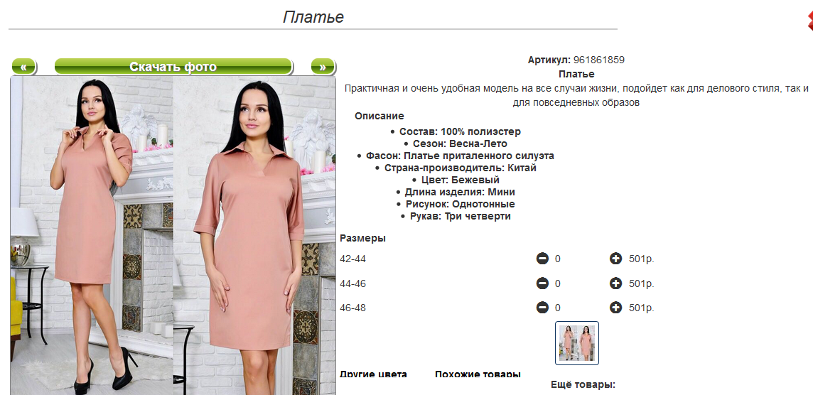Click the Платье page heading
813x395 pixels.
point(313,16)
